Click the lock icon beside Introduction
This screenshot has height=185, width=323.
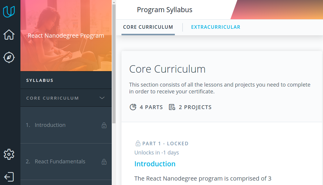(104, 125)
